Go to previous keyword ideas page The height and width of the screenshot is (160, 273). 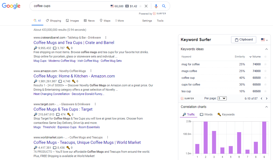point(261,98)
